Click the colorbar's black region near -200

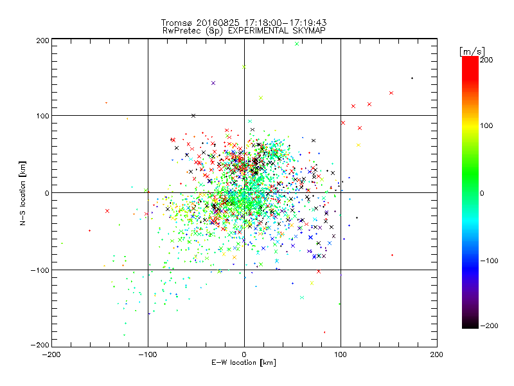pyautogui.click(x=470, y=324)
